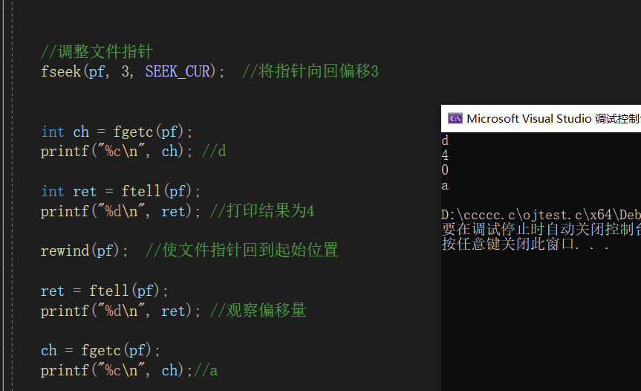The height and width of the screenshot is (391, 641).
Task: Click the console output line showing '0'
Action: (x=445, y=170)
